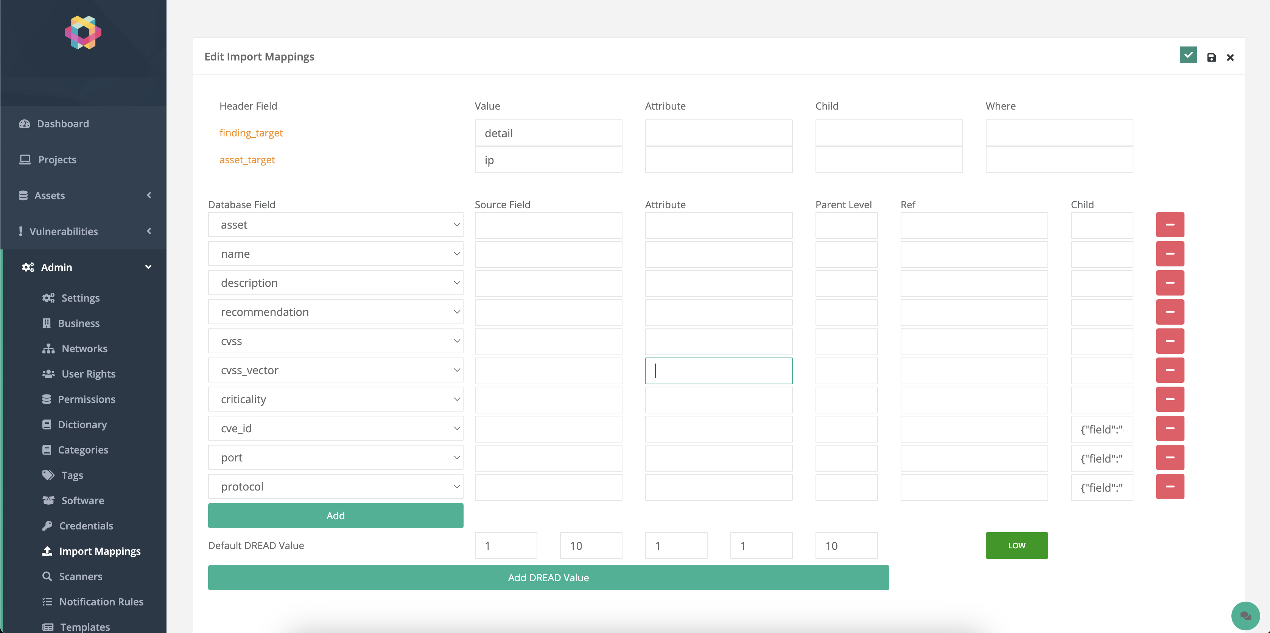Click the green checkmark validate icon
Image resolution: width=1270 pixels, height=633 pixels.
1188,55
